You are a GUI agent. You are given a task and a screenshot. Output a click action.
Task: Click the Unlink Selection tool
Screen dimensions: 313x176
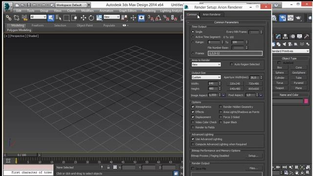16,18
